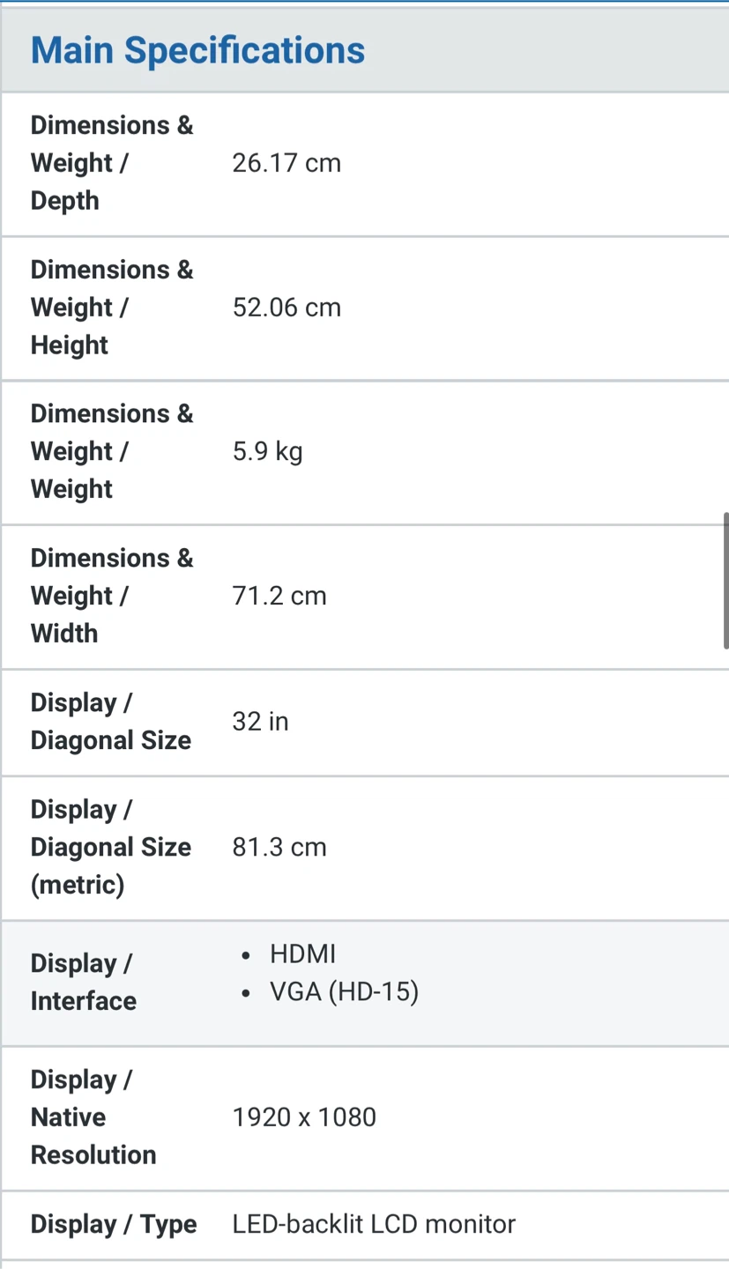The width and height of the screenshot is (729, 1269).
Task: Click the HDMI list item
Action: (x=302, y=954)
